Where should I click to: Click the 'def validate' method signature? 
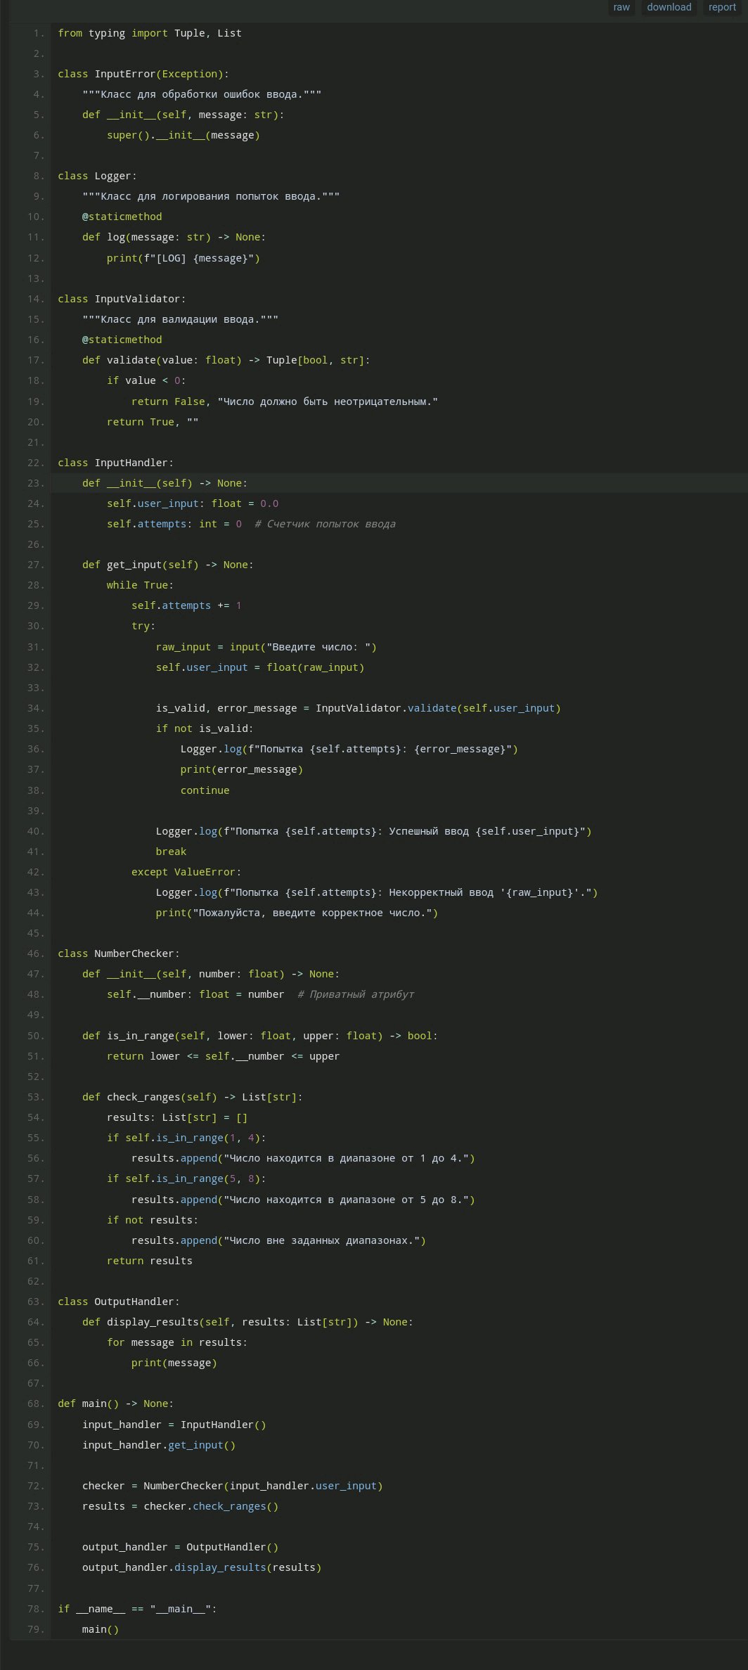tap(226, 360)
